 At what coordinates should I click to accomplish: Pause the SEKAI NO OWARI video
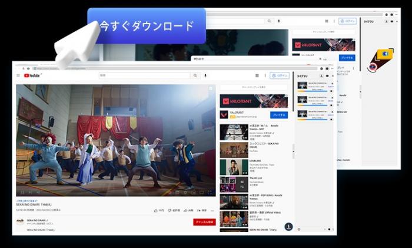(22, 193)
